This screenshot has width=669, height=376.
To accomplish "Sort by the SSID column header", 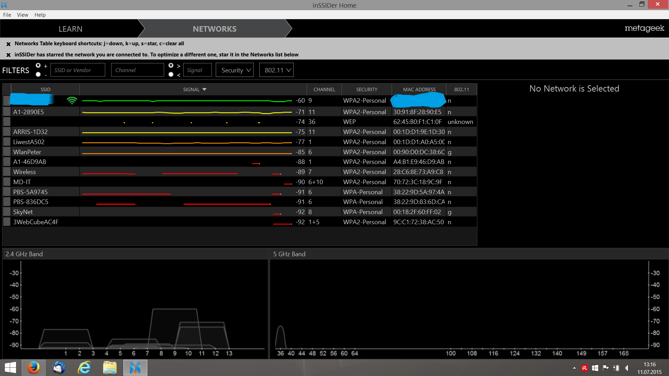I will (x=45, y=89).
